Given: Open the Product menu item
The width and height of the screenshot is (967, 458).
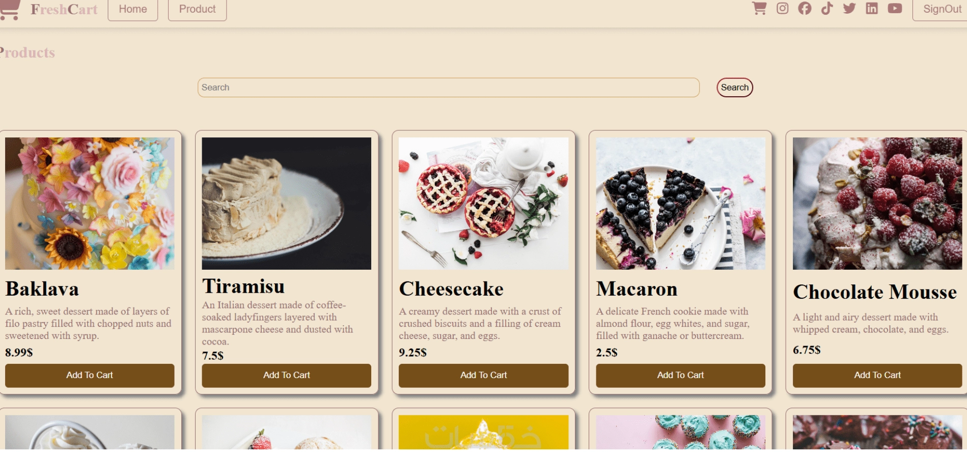Looking at the screenshot, I should pos(197,9).
